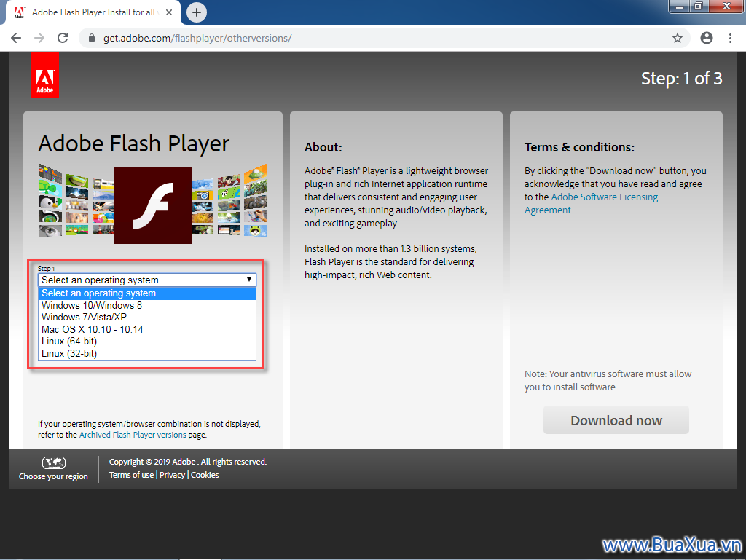Click the 'Adobe Flash Player' title heading
Image resolution: width=746 pixels, height=560 pixels.
click(x=134, y=144)
